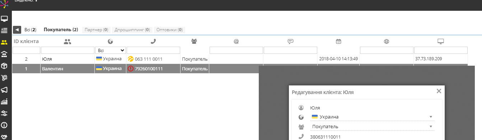Click the comment filter input field
The width and height of the screenshot is (482, 140).
tap(290, 50)
